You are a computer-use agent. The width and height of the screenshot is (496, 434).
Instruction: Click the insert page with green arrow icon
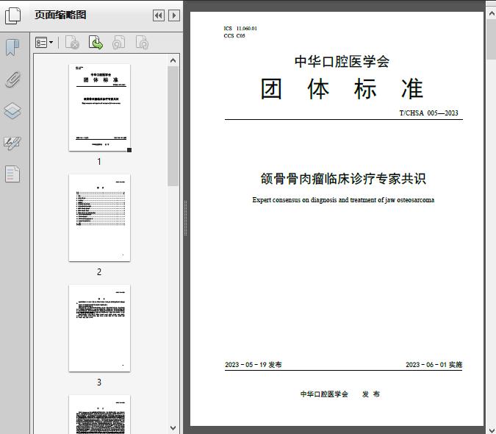pos(96,43)
